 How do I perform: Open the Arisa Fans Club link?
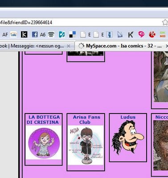click(x=86, y=120)
